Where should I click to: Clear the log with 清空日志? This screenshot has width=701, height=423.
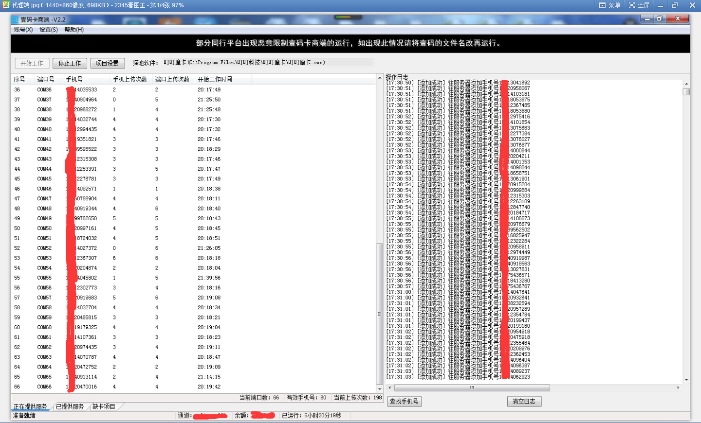[x=524, y=402]
